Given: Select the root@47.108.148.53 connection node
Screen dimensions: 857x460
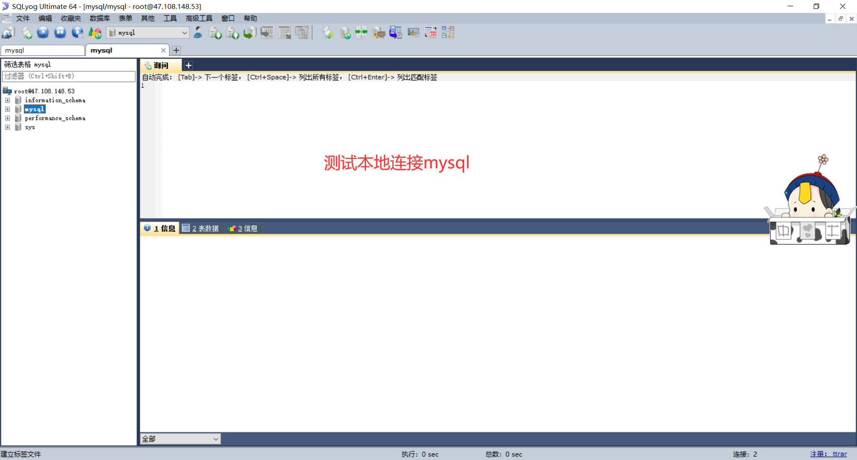Looking at the screenshot, I should [44, 91].
